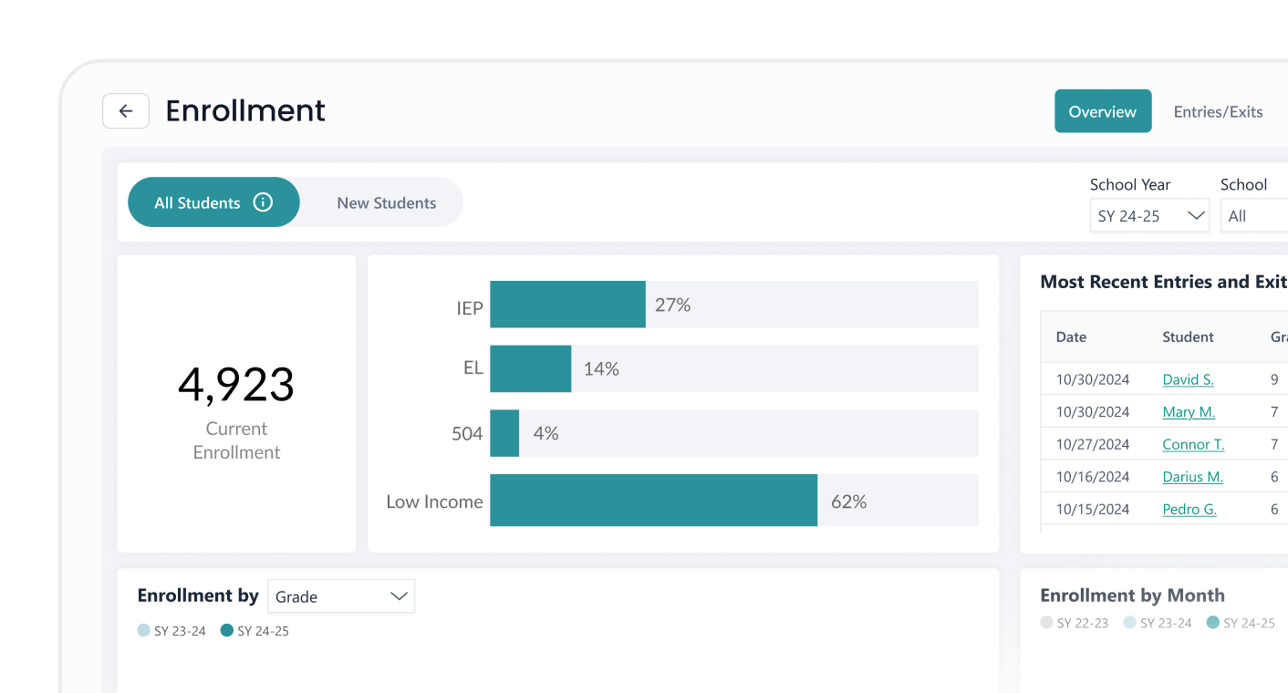This screenshot has width=1288, height=693.
Task: Toggle the SY 23-24 legend in Enrollment by
Action: tap(142, 630)
